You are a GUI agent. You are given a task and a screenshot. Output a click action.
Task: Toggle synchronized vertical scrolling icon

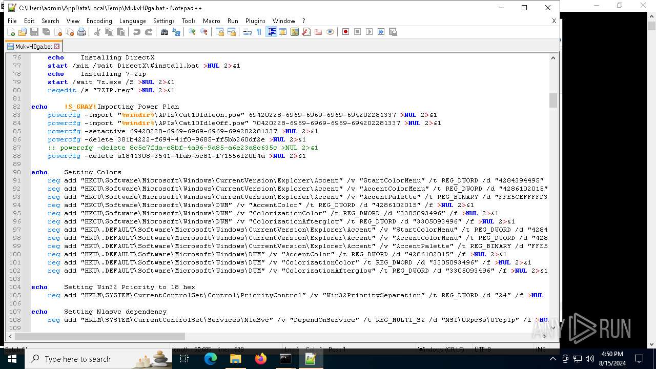coord(220,32)
